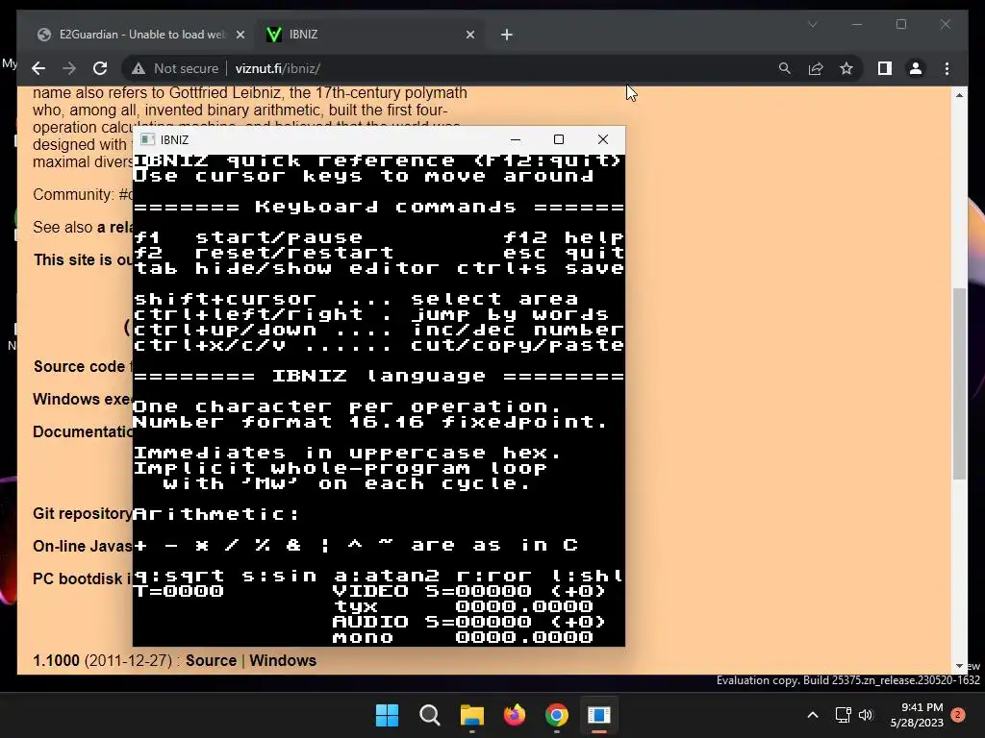Open Chrome side panel
985x738 pixels.
885,68
